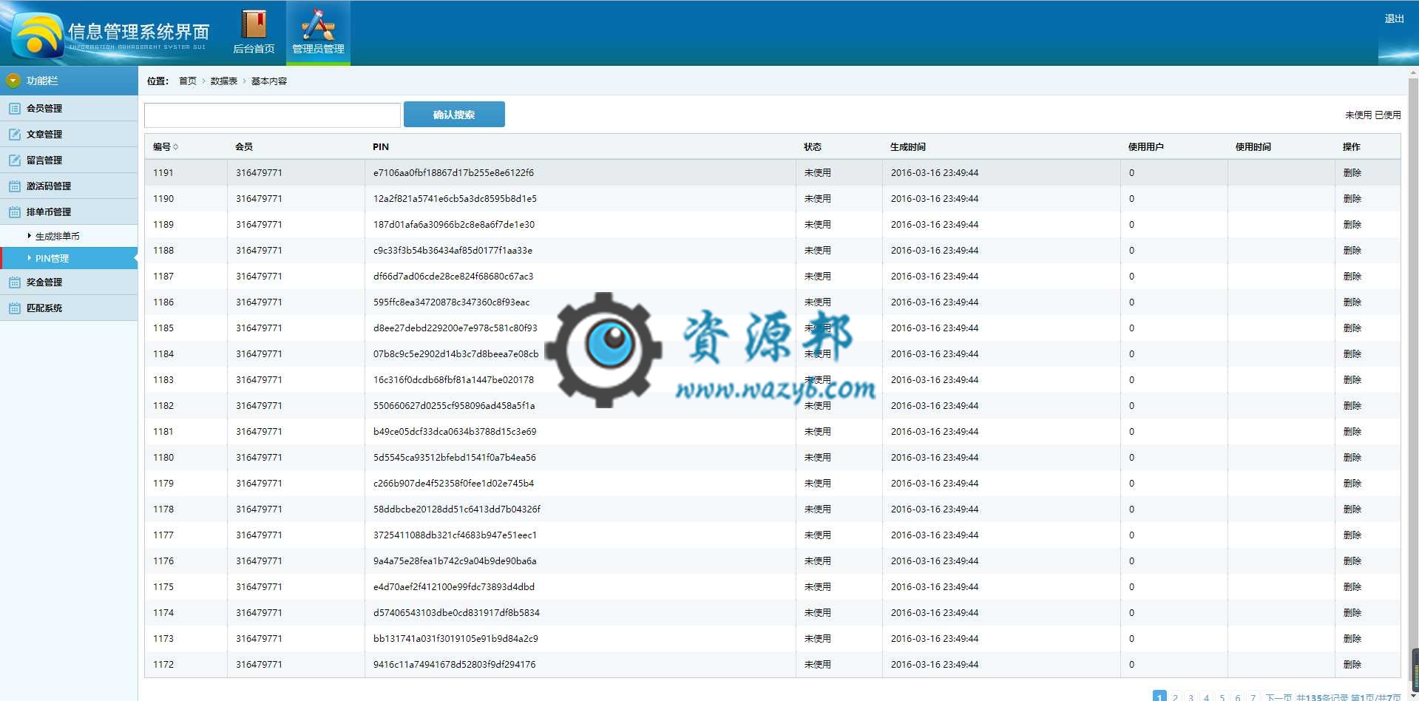This screenshot has height=701, width=1419.
Task: Click the 留言管理 edit icon
Action: 14,160
